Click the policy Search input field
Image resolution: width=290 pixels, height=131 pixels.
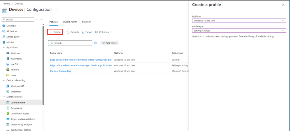(70, 43)
